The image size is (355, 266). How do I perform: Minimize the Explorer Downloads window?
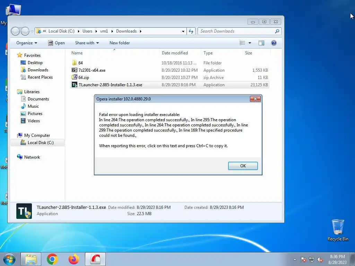click(x=253, y=22)
